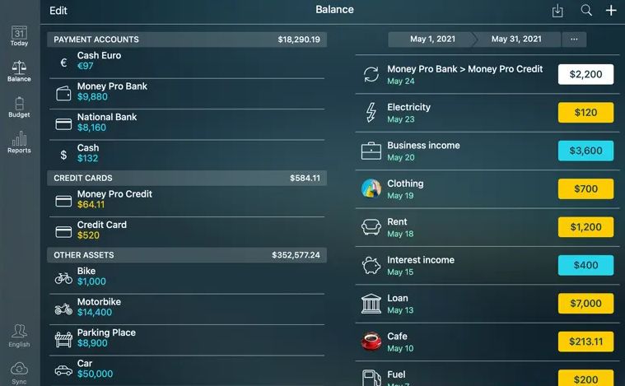The image size is (625, 386).
Task: Click the $352,577.24 other assets total
Action: point(296,255)
